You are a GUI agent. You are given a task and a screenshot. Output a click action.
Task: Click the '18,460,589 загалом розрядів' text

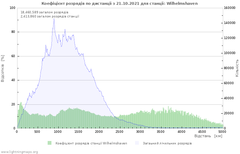44,12
